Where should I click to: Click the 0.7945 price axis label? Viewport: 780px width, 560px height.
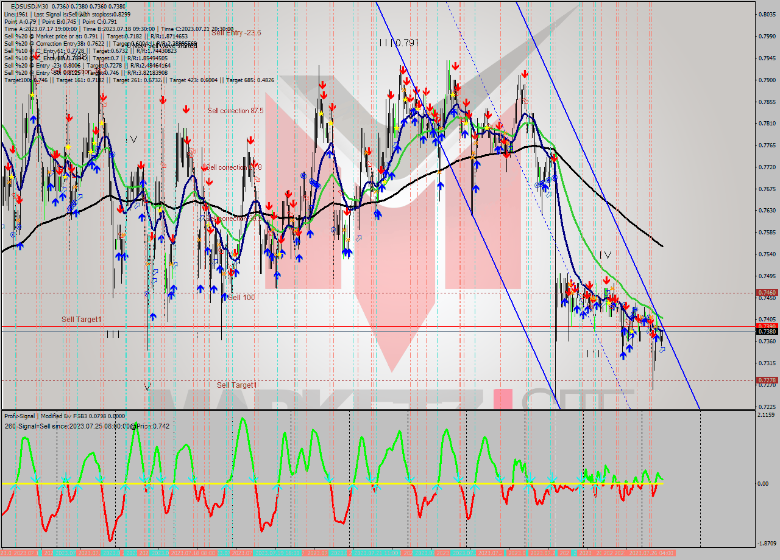[767, 58]
